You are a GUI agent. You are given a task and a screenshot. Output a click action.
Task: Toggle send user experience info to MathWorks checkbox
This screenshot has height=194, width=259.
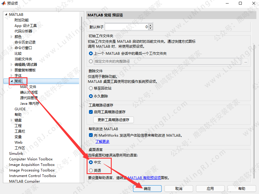point(91,135)
